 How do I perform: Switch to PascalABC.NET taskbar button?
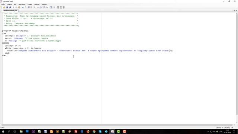pos(112,131)
